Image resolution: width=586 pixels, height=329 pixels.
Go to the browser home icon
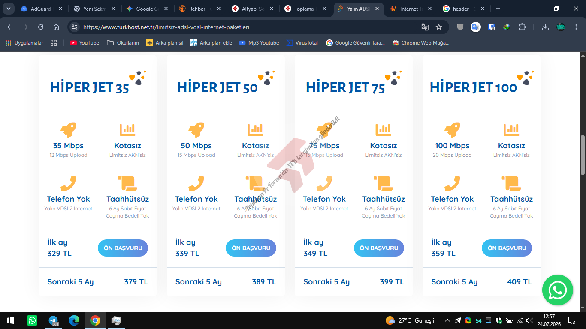pyautogui.click(x=56, y=27)
